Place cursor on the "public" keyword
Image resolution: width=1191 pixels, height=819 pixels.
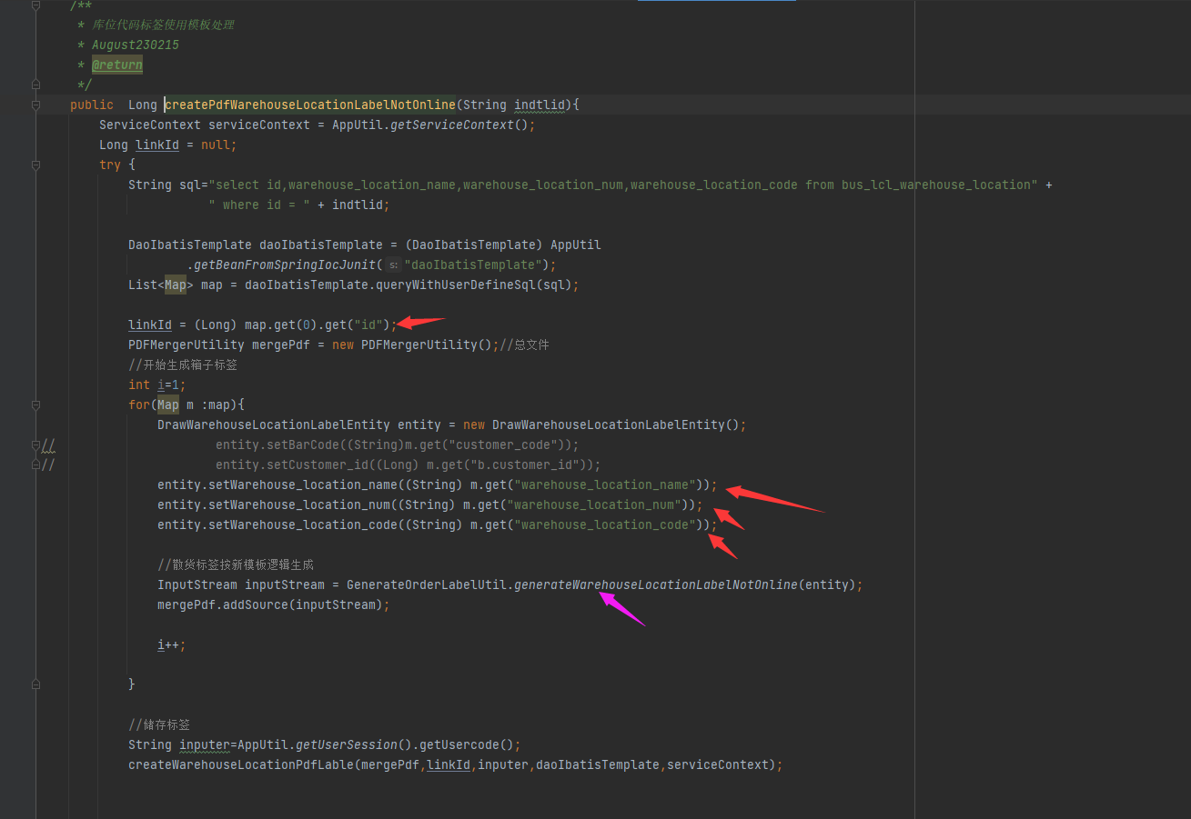click(x=92, y=105)
